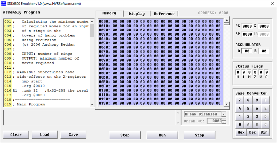Load an assembly program file
The height and width of the screenshot is (143, 277).
click(45, 135)
